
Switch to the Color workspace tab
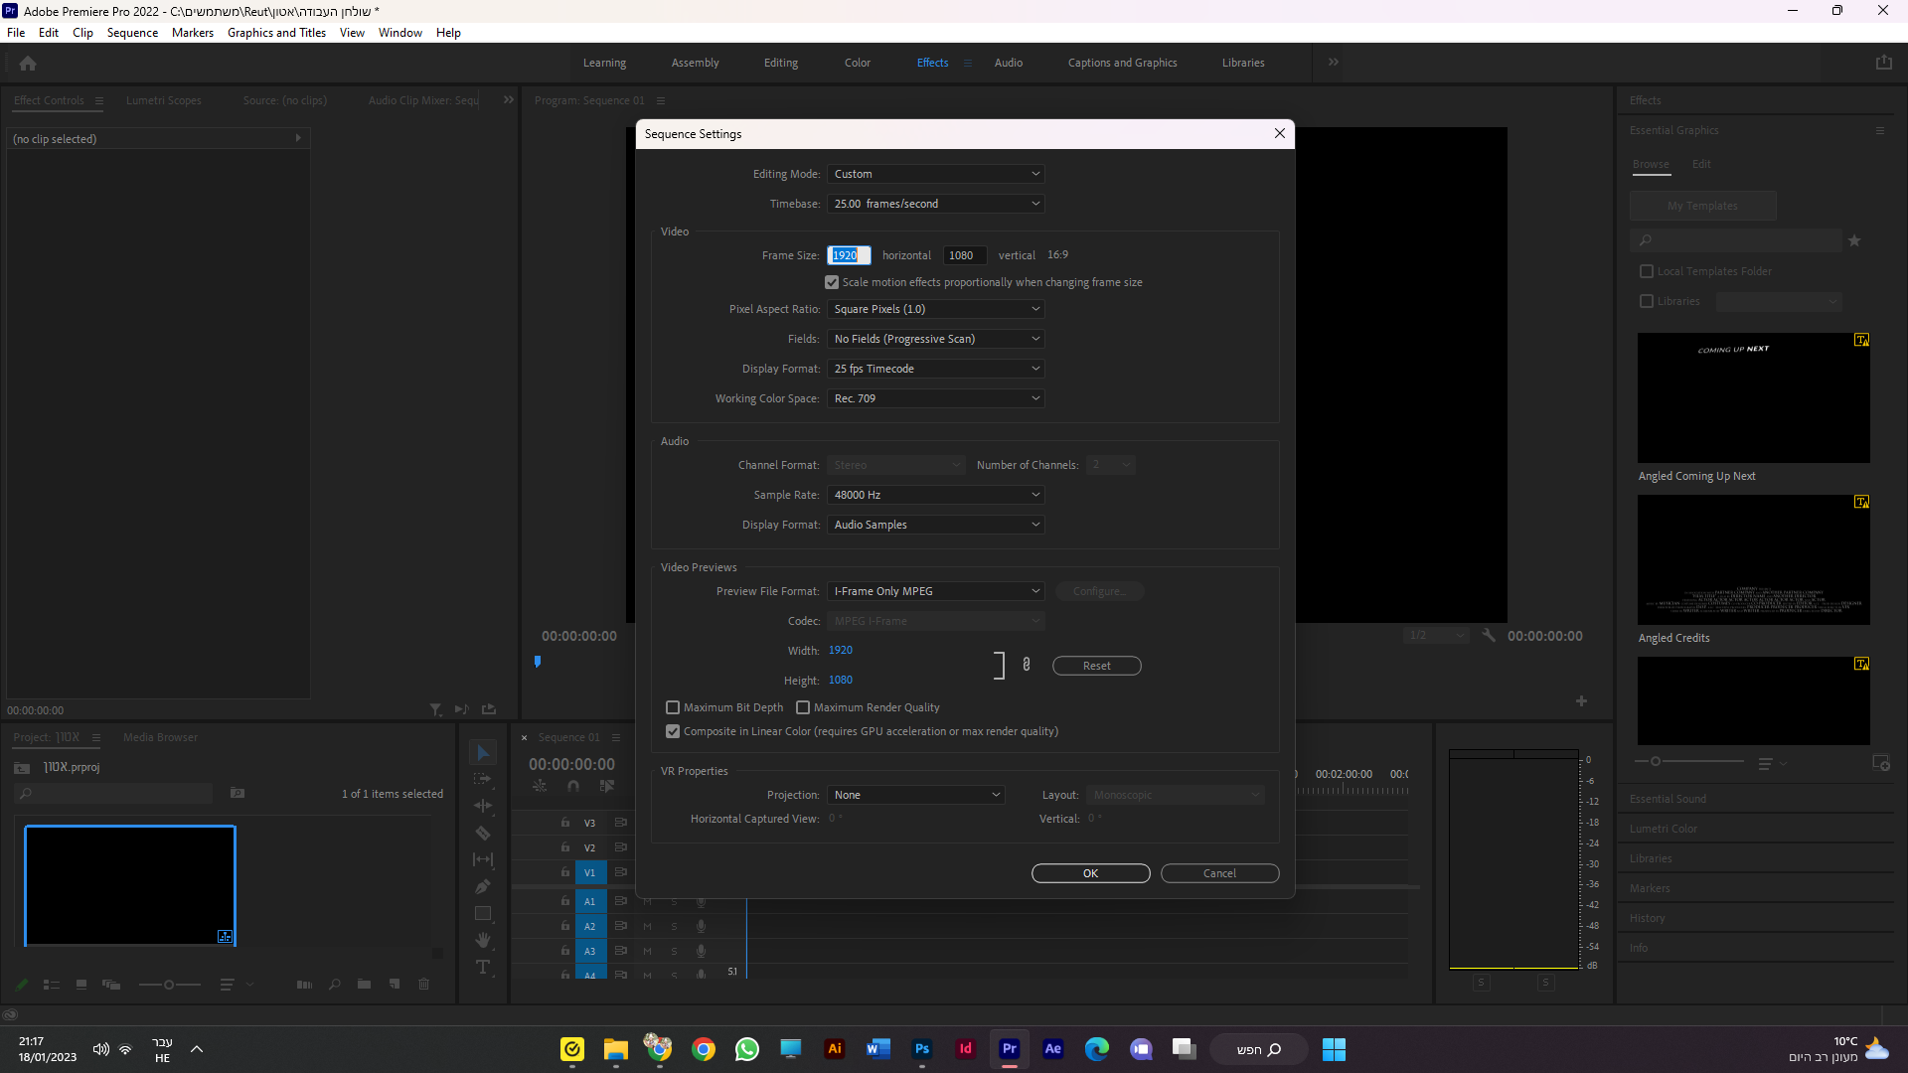(x=857, y=63)
